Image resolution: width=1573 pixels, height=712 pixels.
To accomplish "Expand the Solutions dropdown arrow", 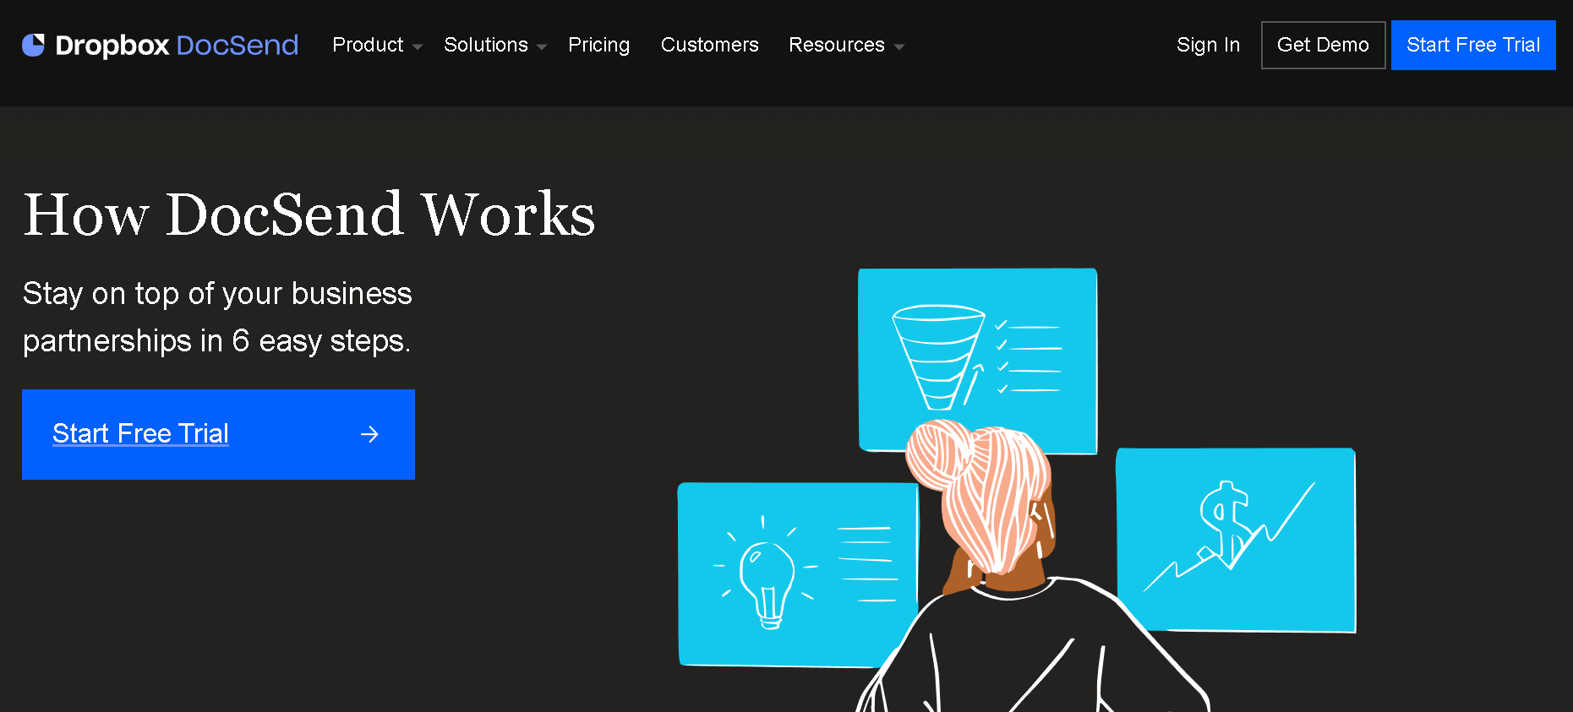I will tap(542, 47).
